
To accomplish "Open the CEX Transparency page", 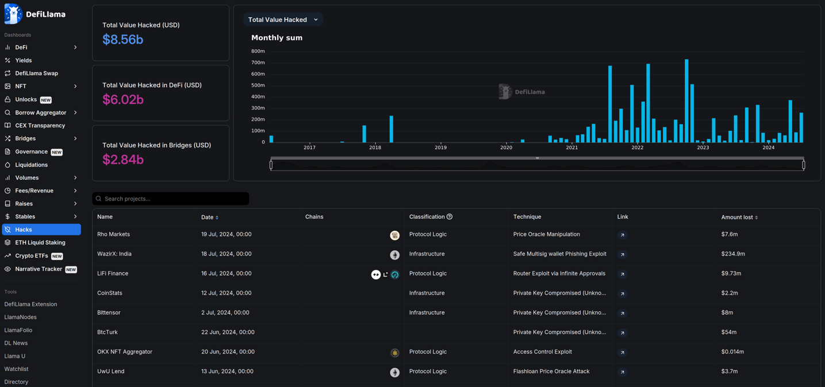I will click(40, 126).
